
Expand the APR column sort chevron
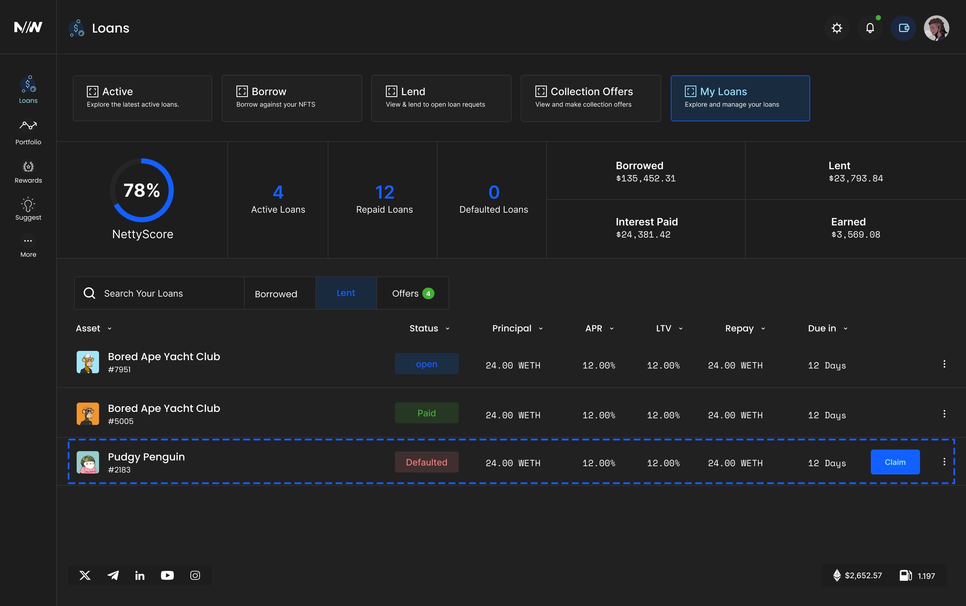(x=611, y=329)
